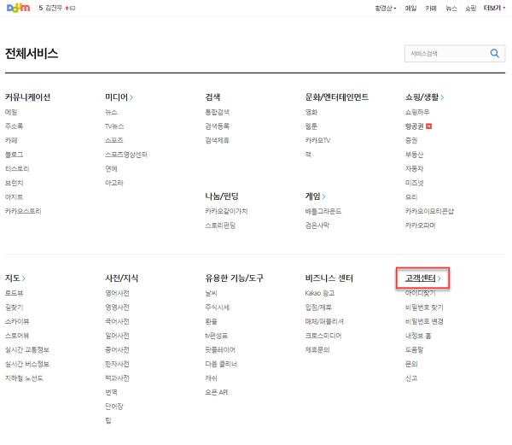Open 입점/제휴 link
The image size is (512, 445).
[318, 307]
